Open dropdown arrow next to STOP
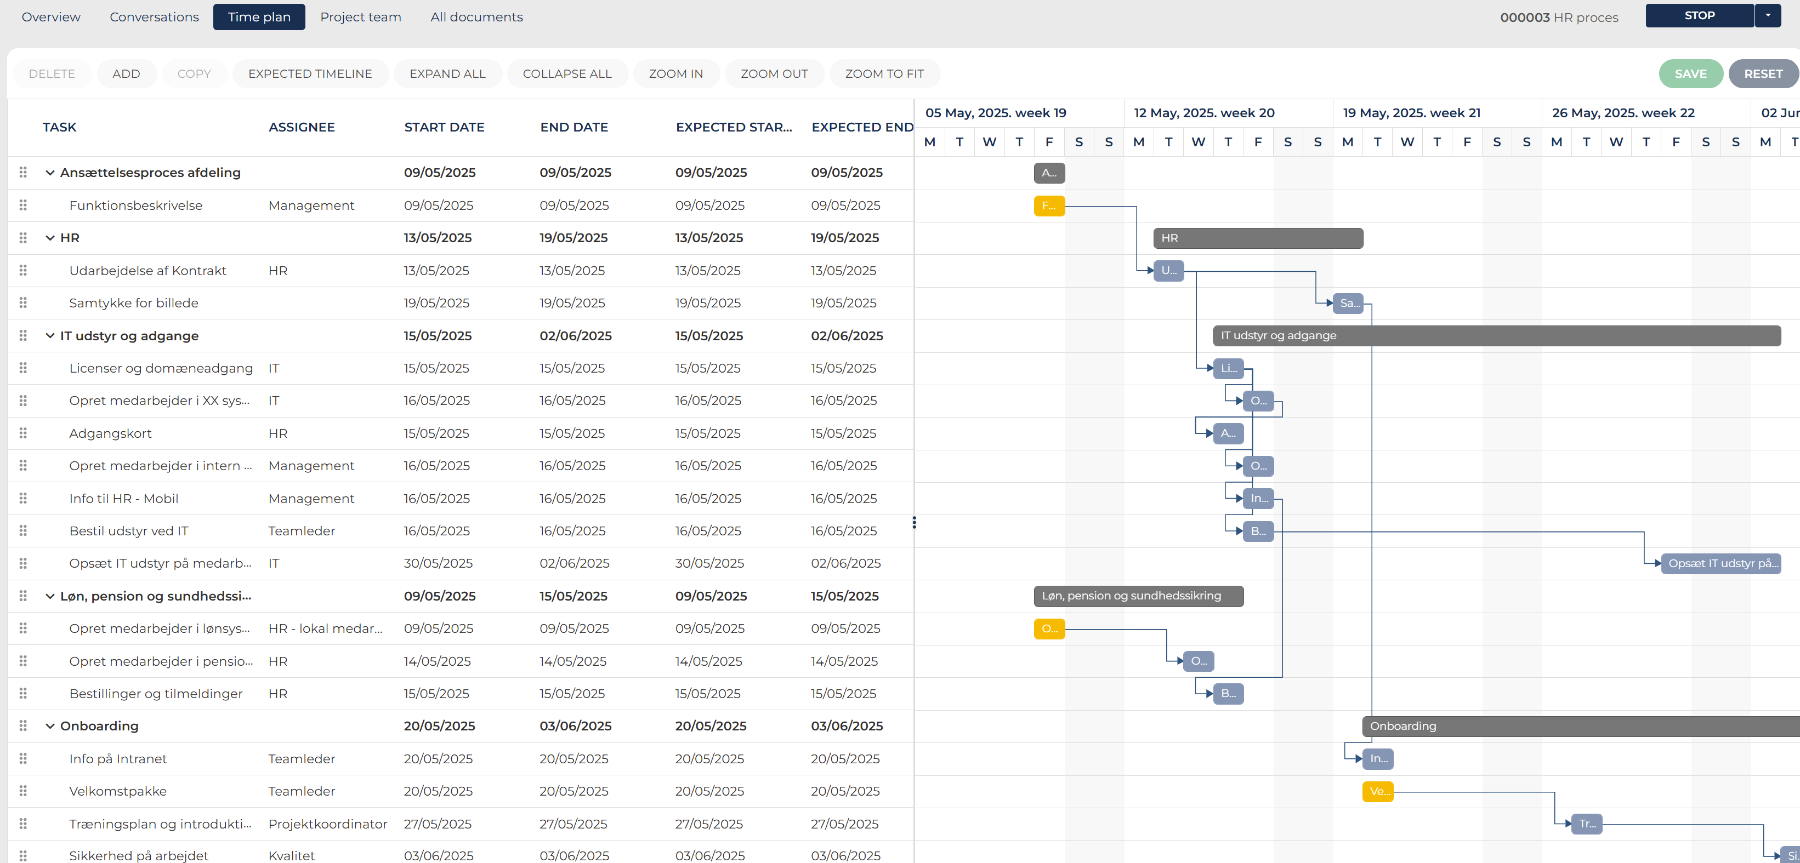Screen dimensions: 1800x863 pos(1768,15)
